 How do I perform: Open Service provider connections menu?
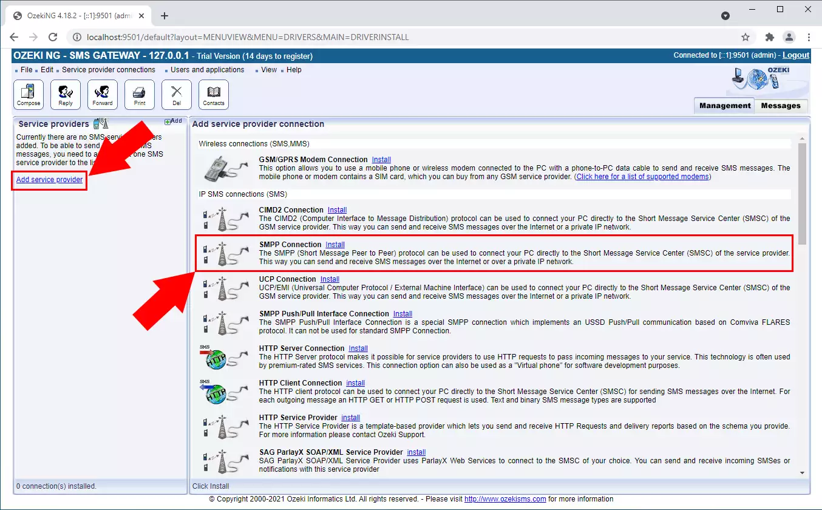tap(109, 70)
